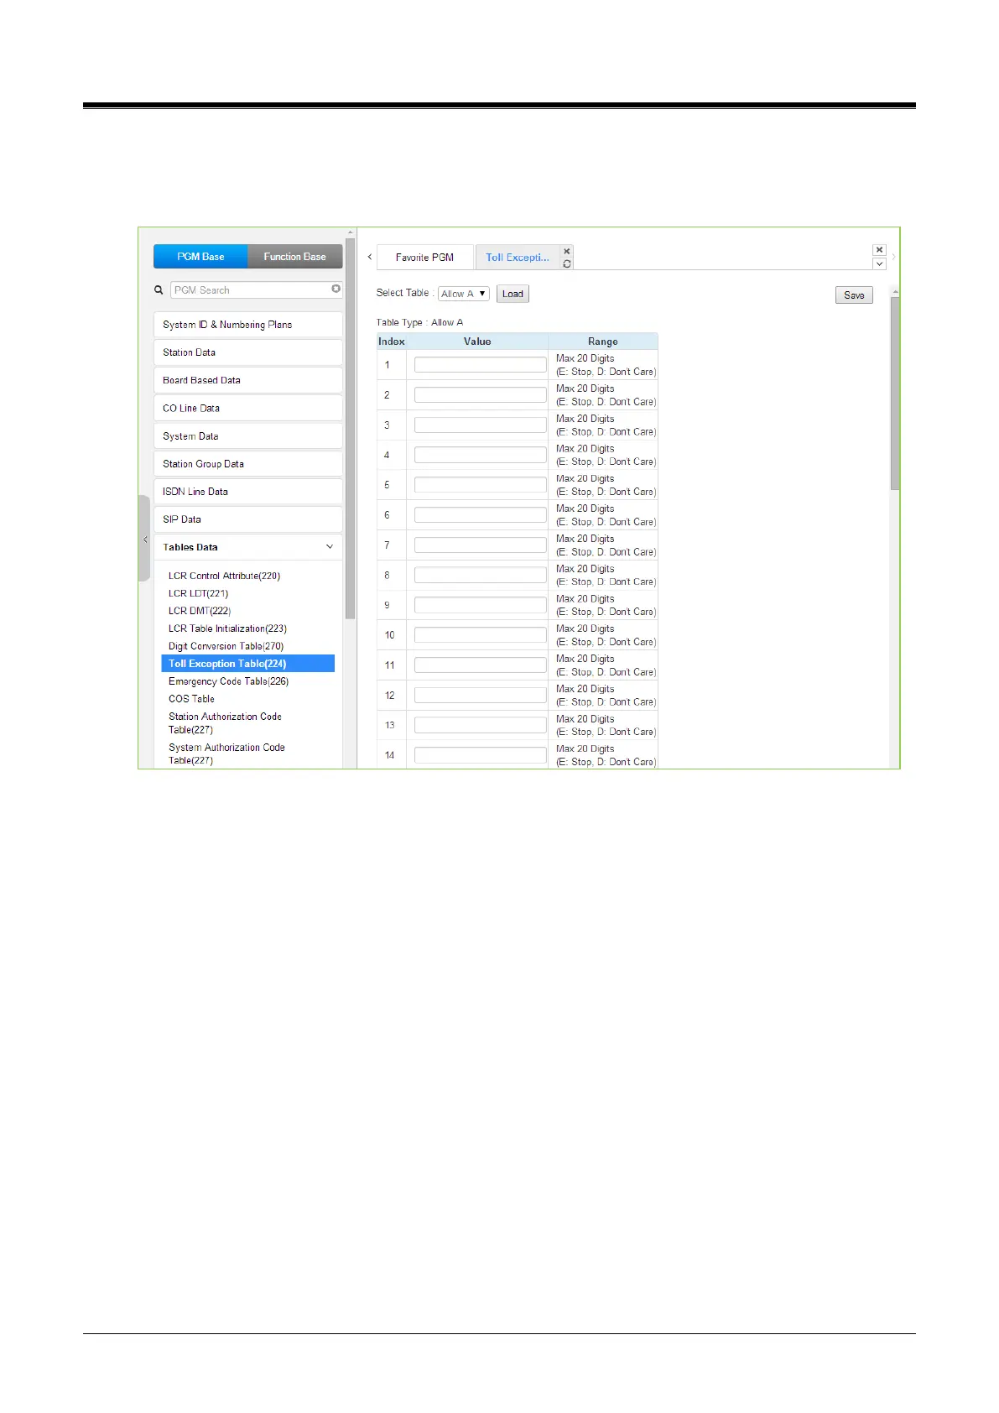
Task: Click the Save button
Action: (x=854, y=295)
